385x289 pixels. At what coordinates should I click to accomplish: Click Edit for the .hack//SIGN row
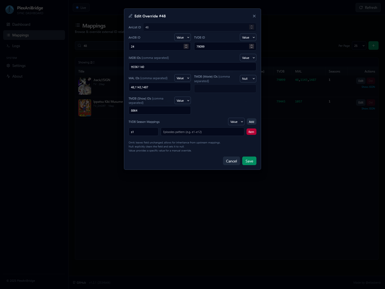(361, 81)
